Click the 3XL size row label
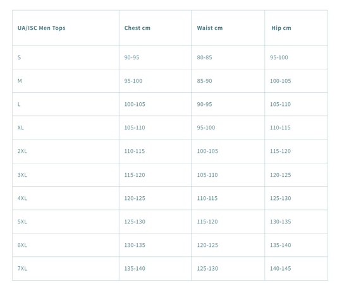 pyautogui.click(x=22, y=175)
